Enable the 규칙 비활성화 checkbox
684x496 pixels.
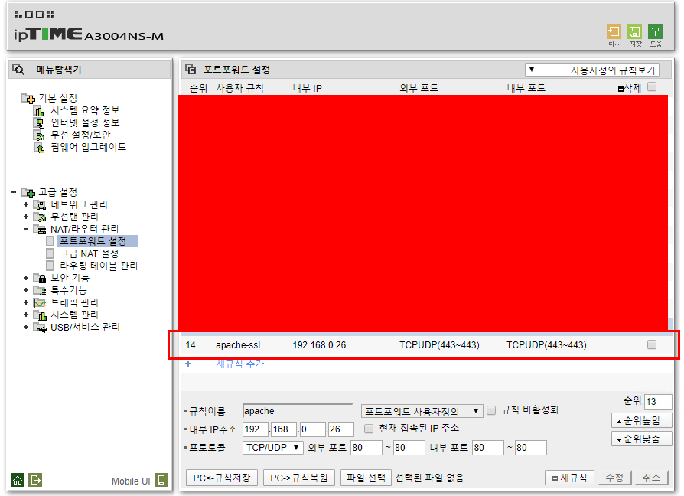point(491,410)
